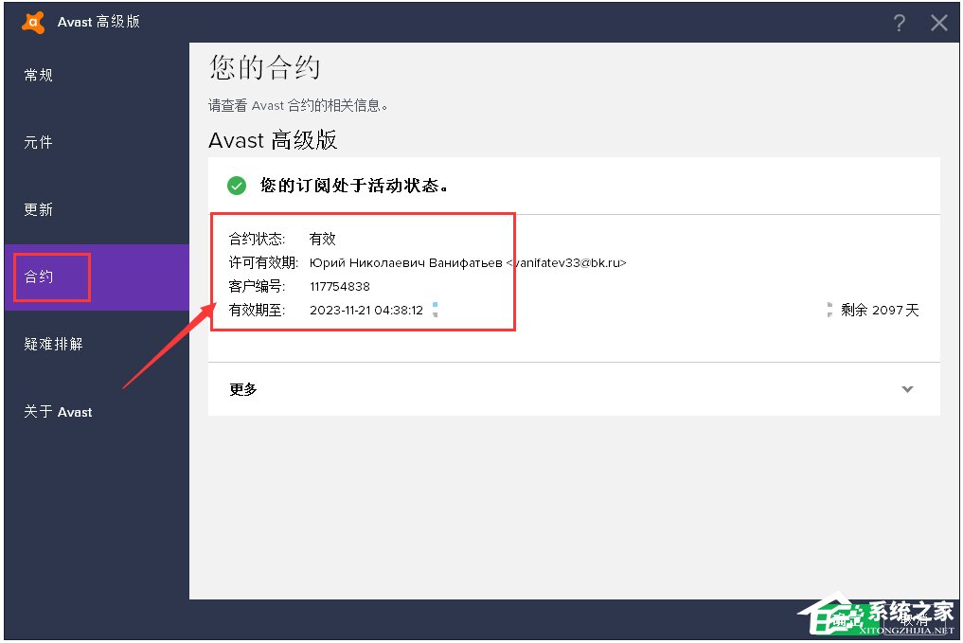963x643 pixels.
Task: Switch to the 更新 section
Action: (38, 209)
